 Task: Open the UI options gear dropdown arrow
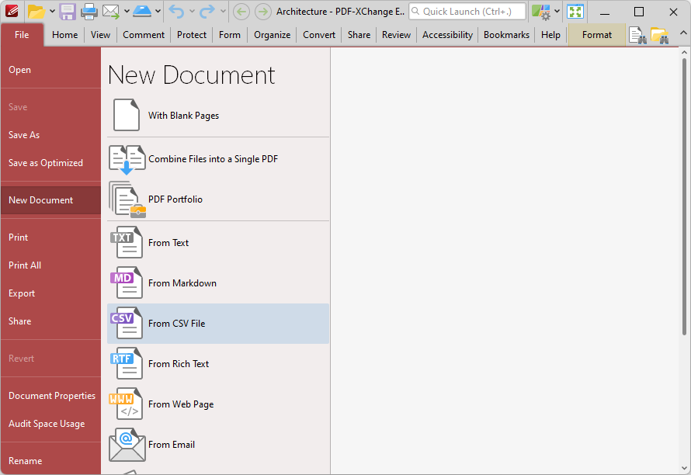(557, 12)
